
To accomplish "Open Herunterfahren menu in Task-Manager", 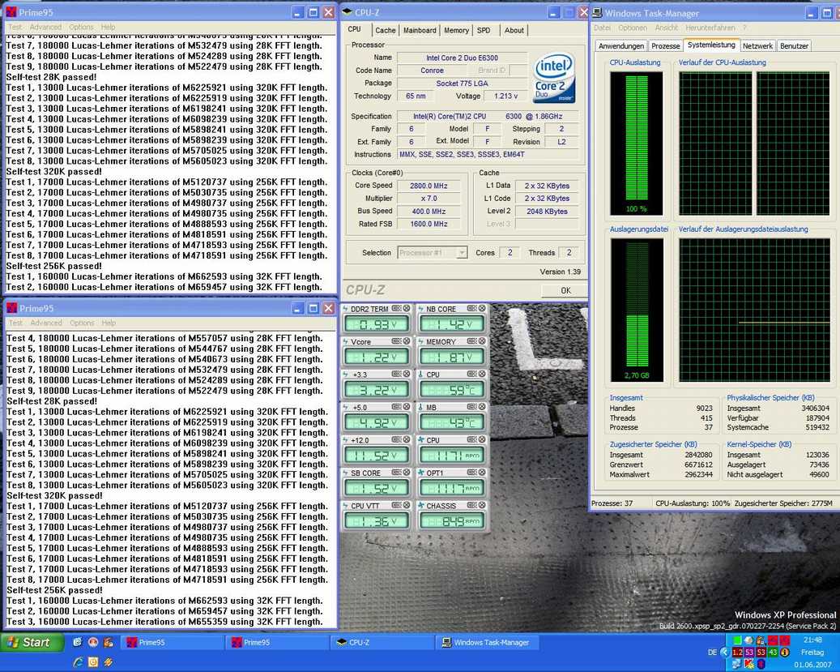I will (x=710, y=28).
